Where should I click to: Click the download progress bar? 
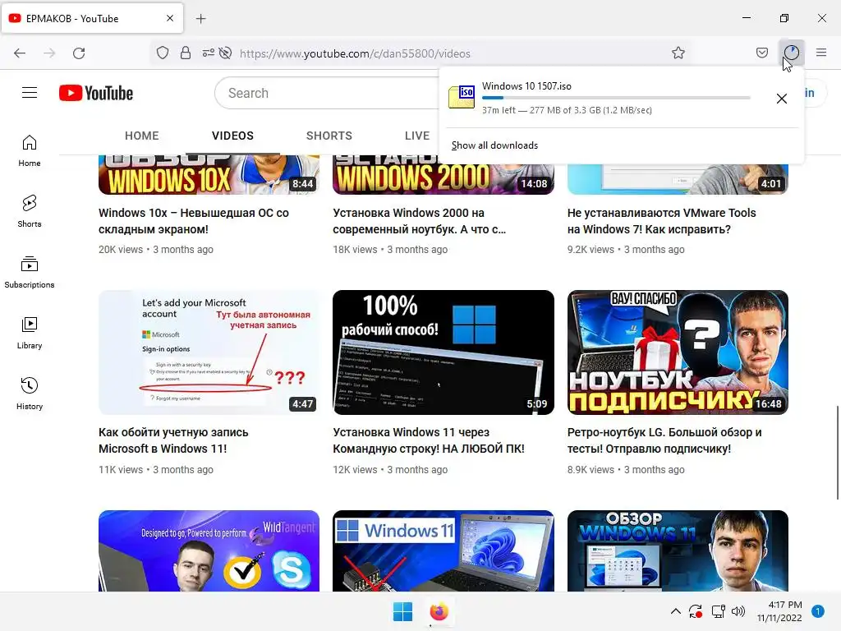click(616, 98)
